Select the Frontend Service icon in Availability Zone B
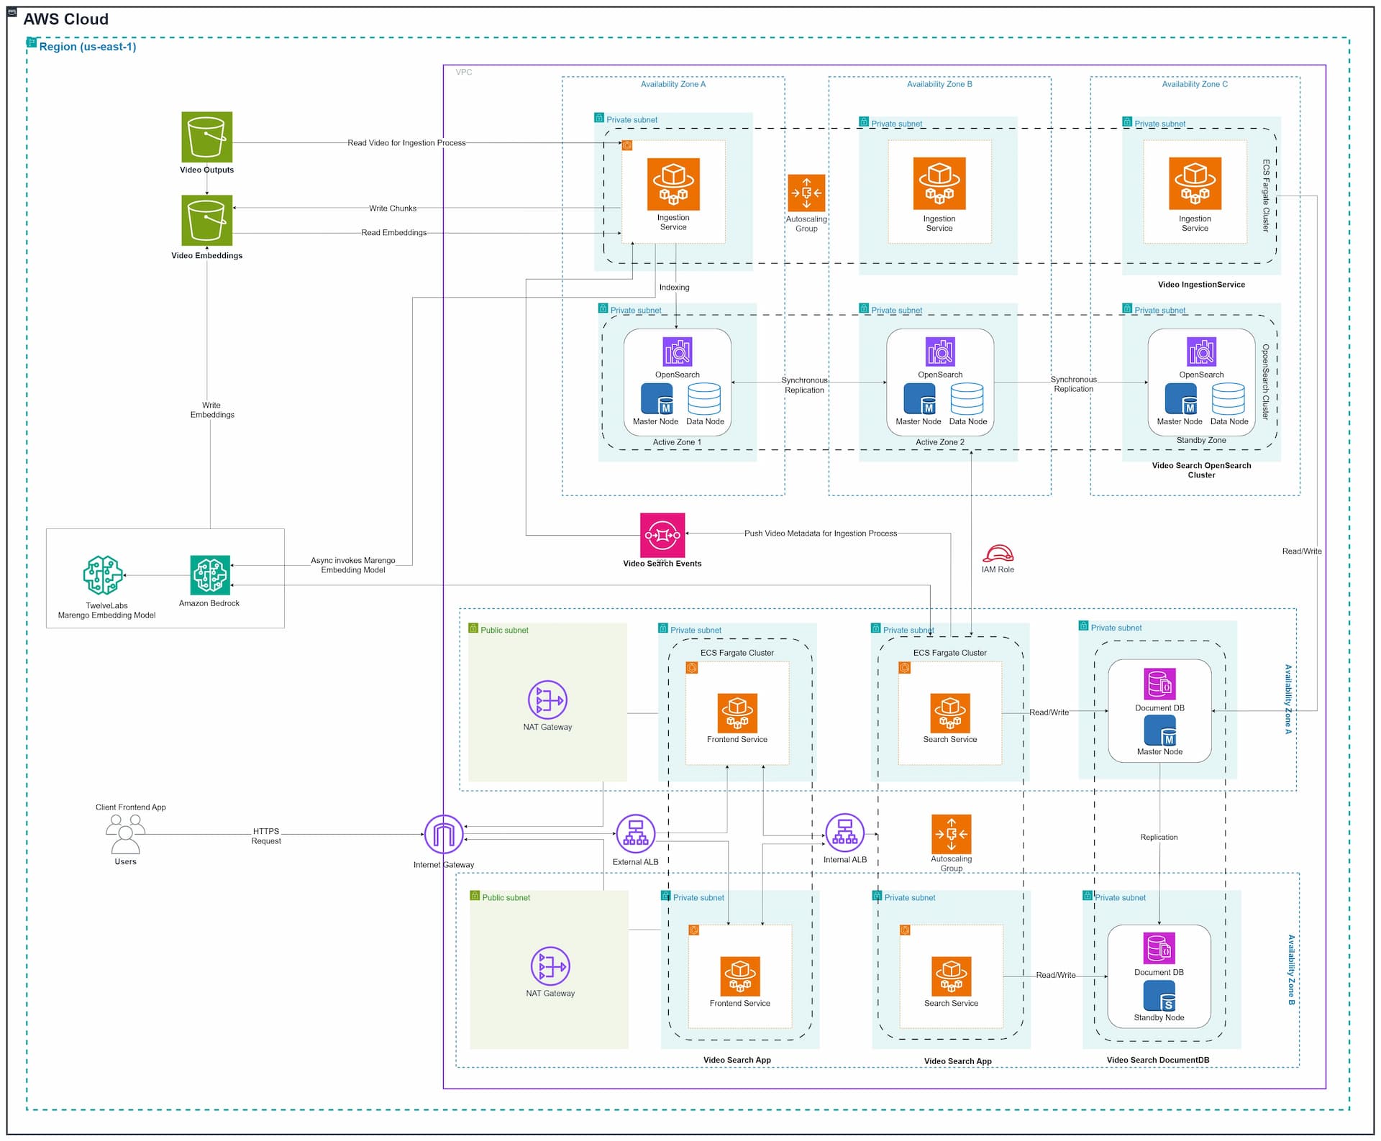 740,976
